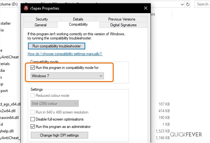Go to the General tab

coord(41,25)
